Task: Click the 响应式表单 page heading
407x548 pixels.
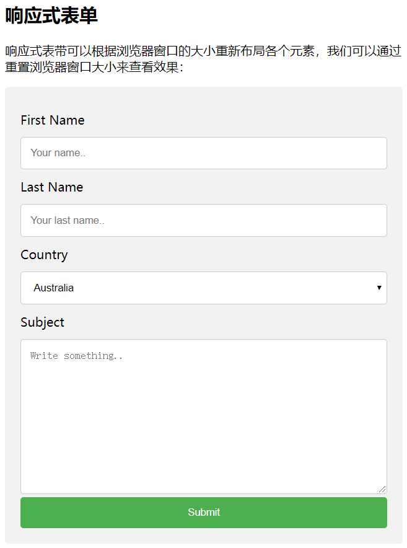Action: click(51, 15)
